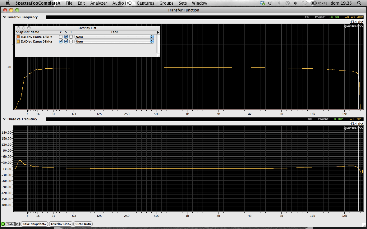
Task: Click the Time Machine clock icon
Action: click(x=287, y=3)
